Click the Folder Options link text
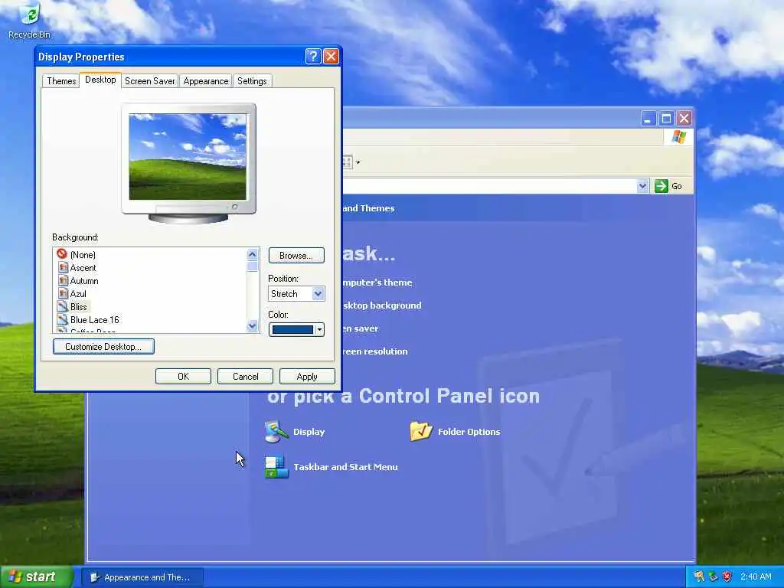The image size is (784, 588). pyautogui.click(x=469, y=432)
